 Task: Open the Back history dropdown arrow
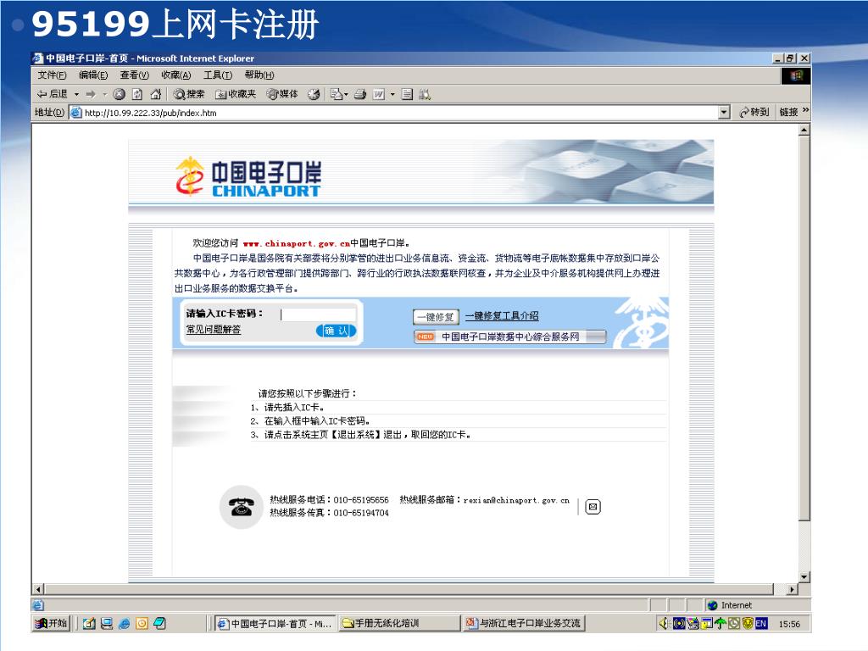click(x=76, y=95)
